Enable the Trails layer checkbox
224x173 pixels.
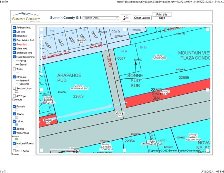[14, 69]
